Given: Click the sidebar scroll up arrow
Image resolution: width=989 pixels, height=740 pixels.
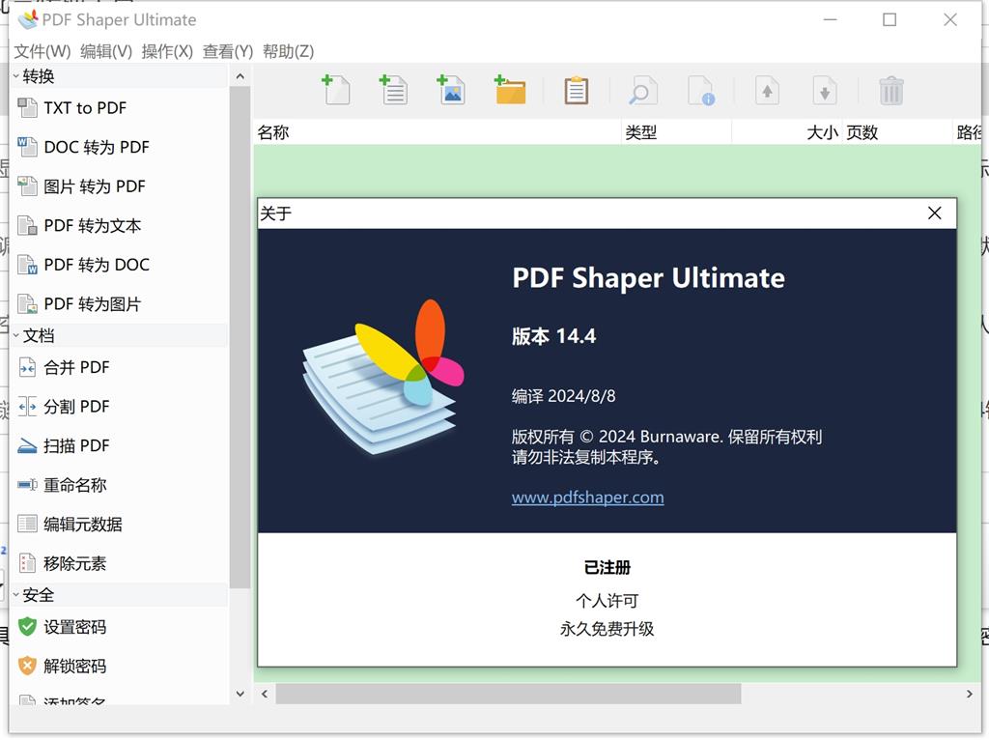Looking at the screenshot, I should point(240,76).
